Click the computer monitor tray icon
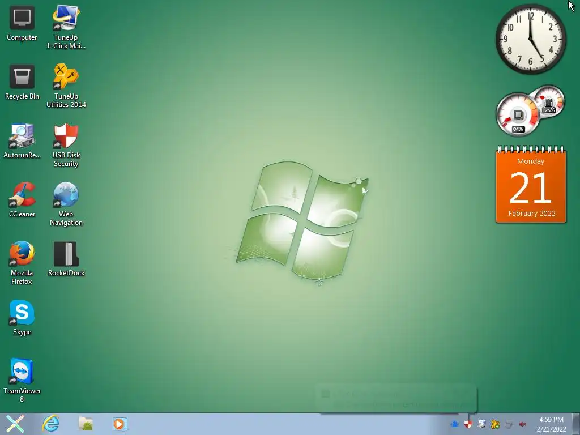Viewport: 580px width, 435px height. [x=481, y=424]
